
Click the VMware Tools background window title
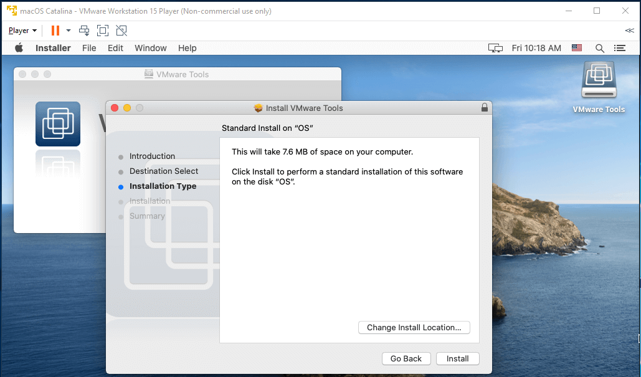point(183,74)
